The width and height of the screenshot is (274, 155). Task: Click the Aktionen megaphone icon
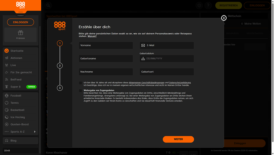pyautogui.click(x=7, y=58)
